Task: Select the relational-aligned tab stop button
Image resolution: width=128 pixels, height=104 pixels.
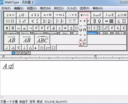Action: 25,53
